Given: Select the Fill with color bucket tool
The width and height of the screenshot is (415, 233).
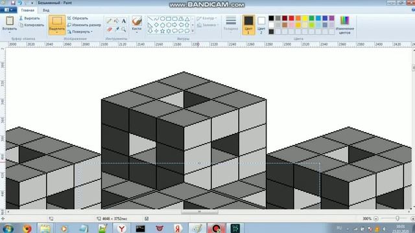Looking at the screenshot, I should 117,21.
